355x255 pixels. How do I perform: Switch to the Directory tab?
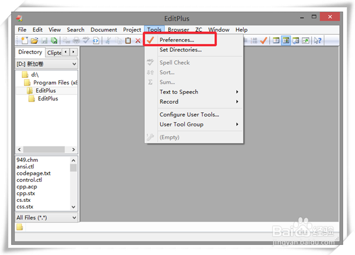30,52
